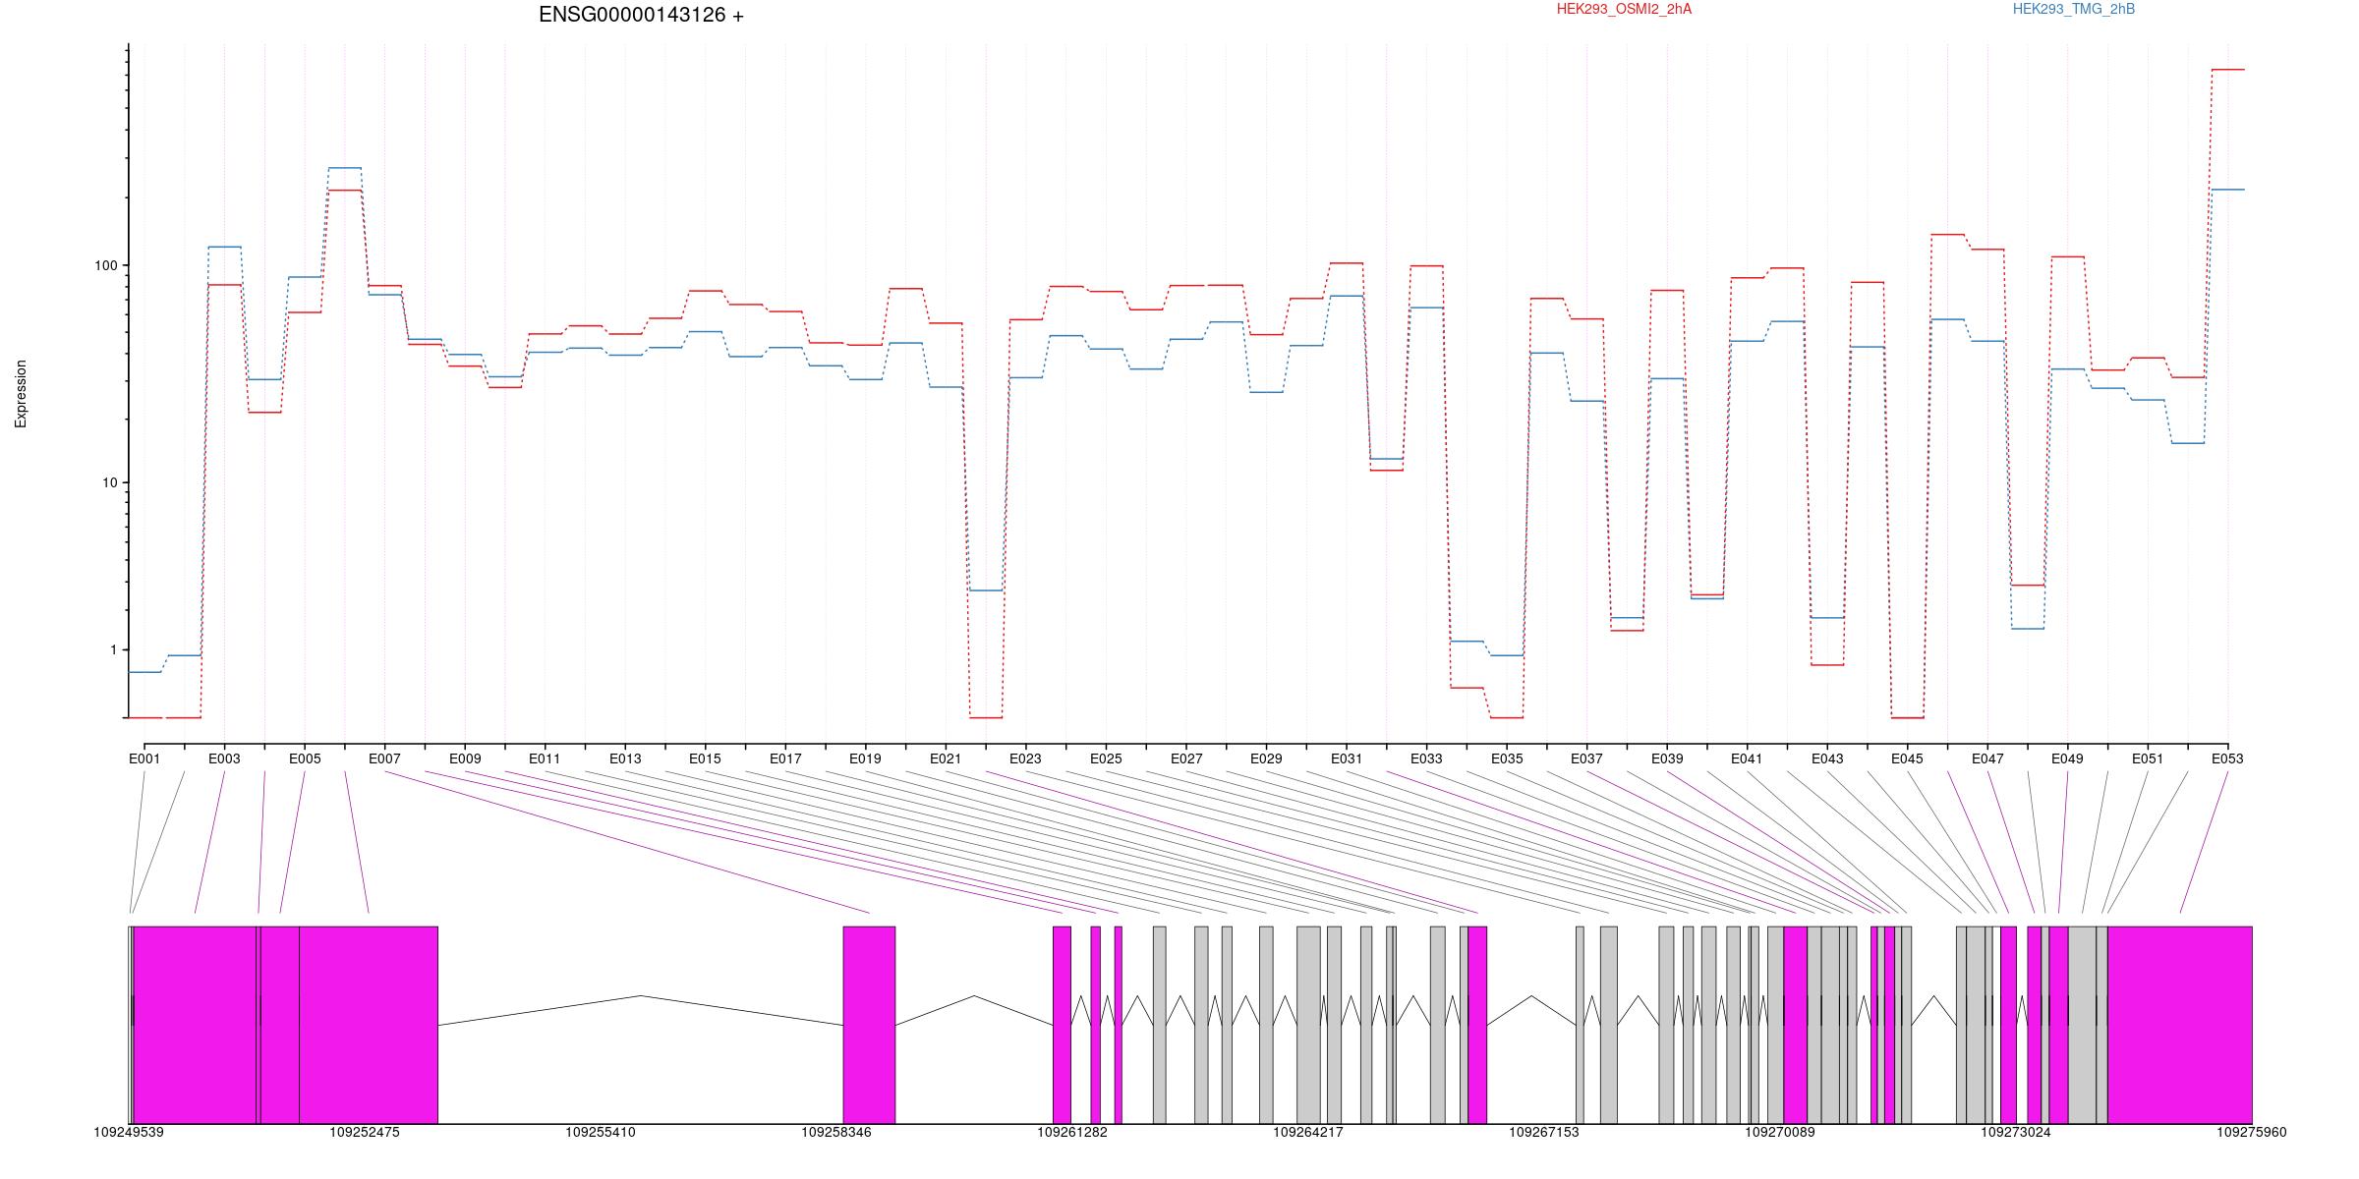Select the last large magenta exon block
The height and width of the screenshot is (1179, 2359).
point(2180,1025)
